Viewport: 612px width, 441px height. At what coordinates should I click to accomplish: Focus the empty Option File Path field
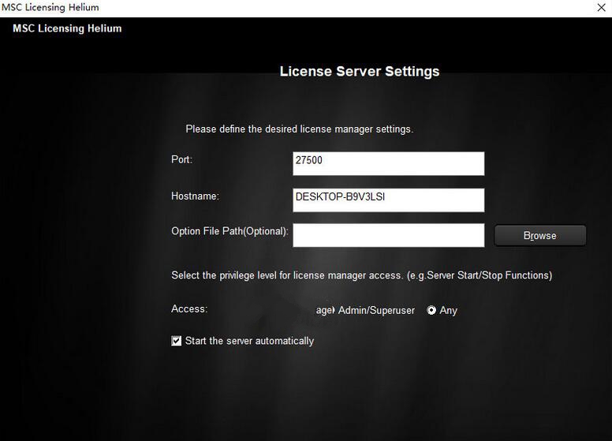tap(388, 235)
